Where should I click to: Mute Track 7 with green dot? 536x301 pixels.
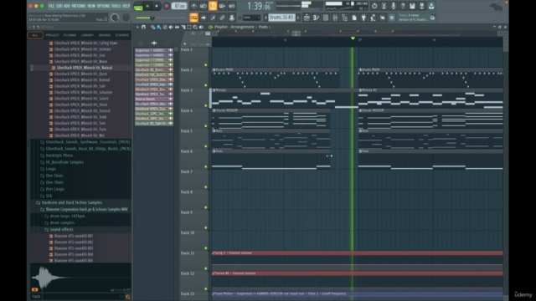tap(206, 187)
